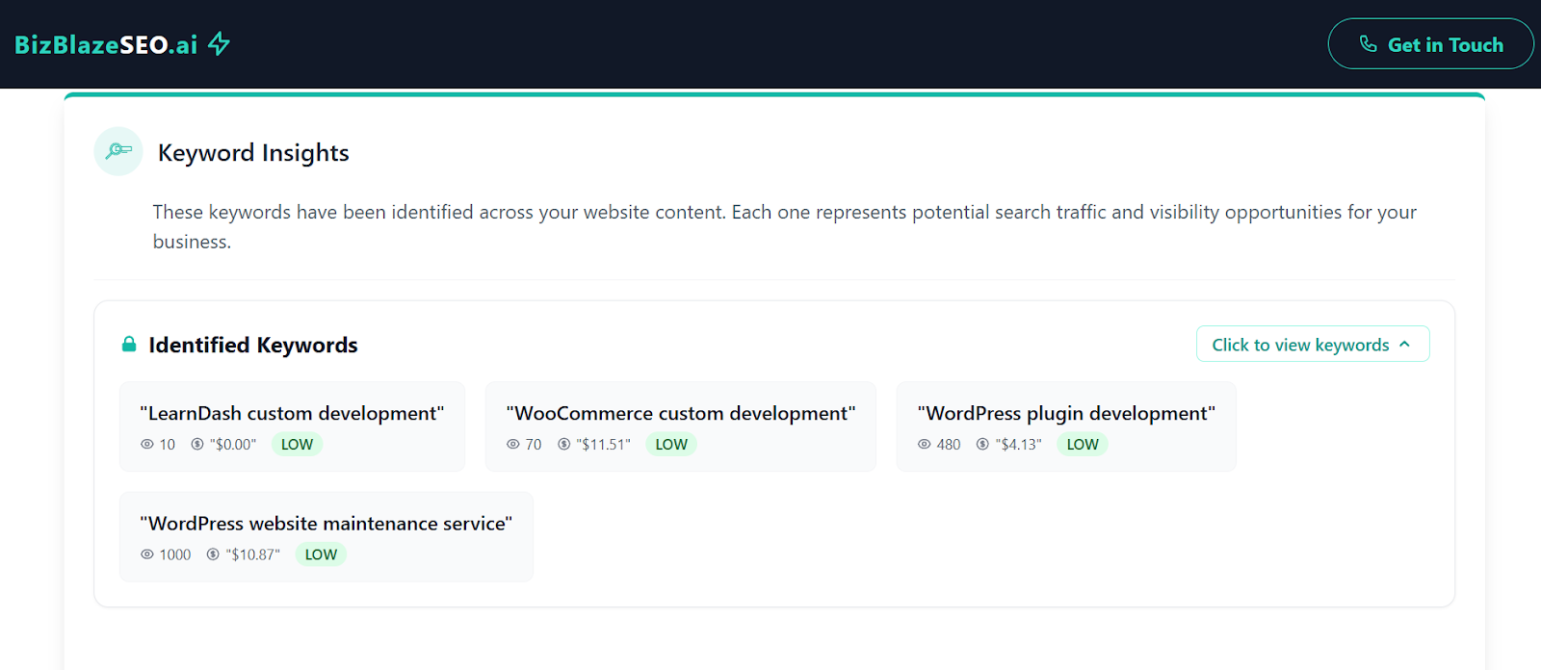Click the LOW badge on LearnDash card
This screenshot has width=1541, height=670.
pyautogui.click(x=297, y=445)
